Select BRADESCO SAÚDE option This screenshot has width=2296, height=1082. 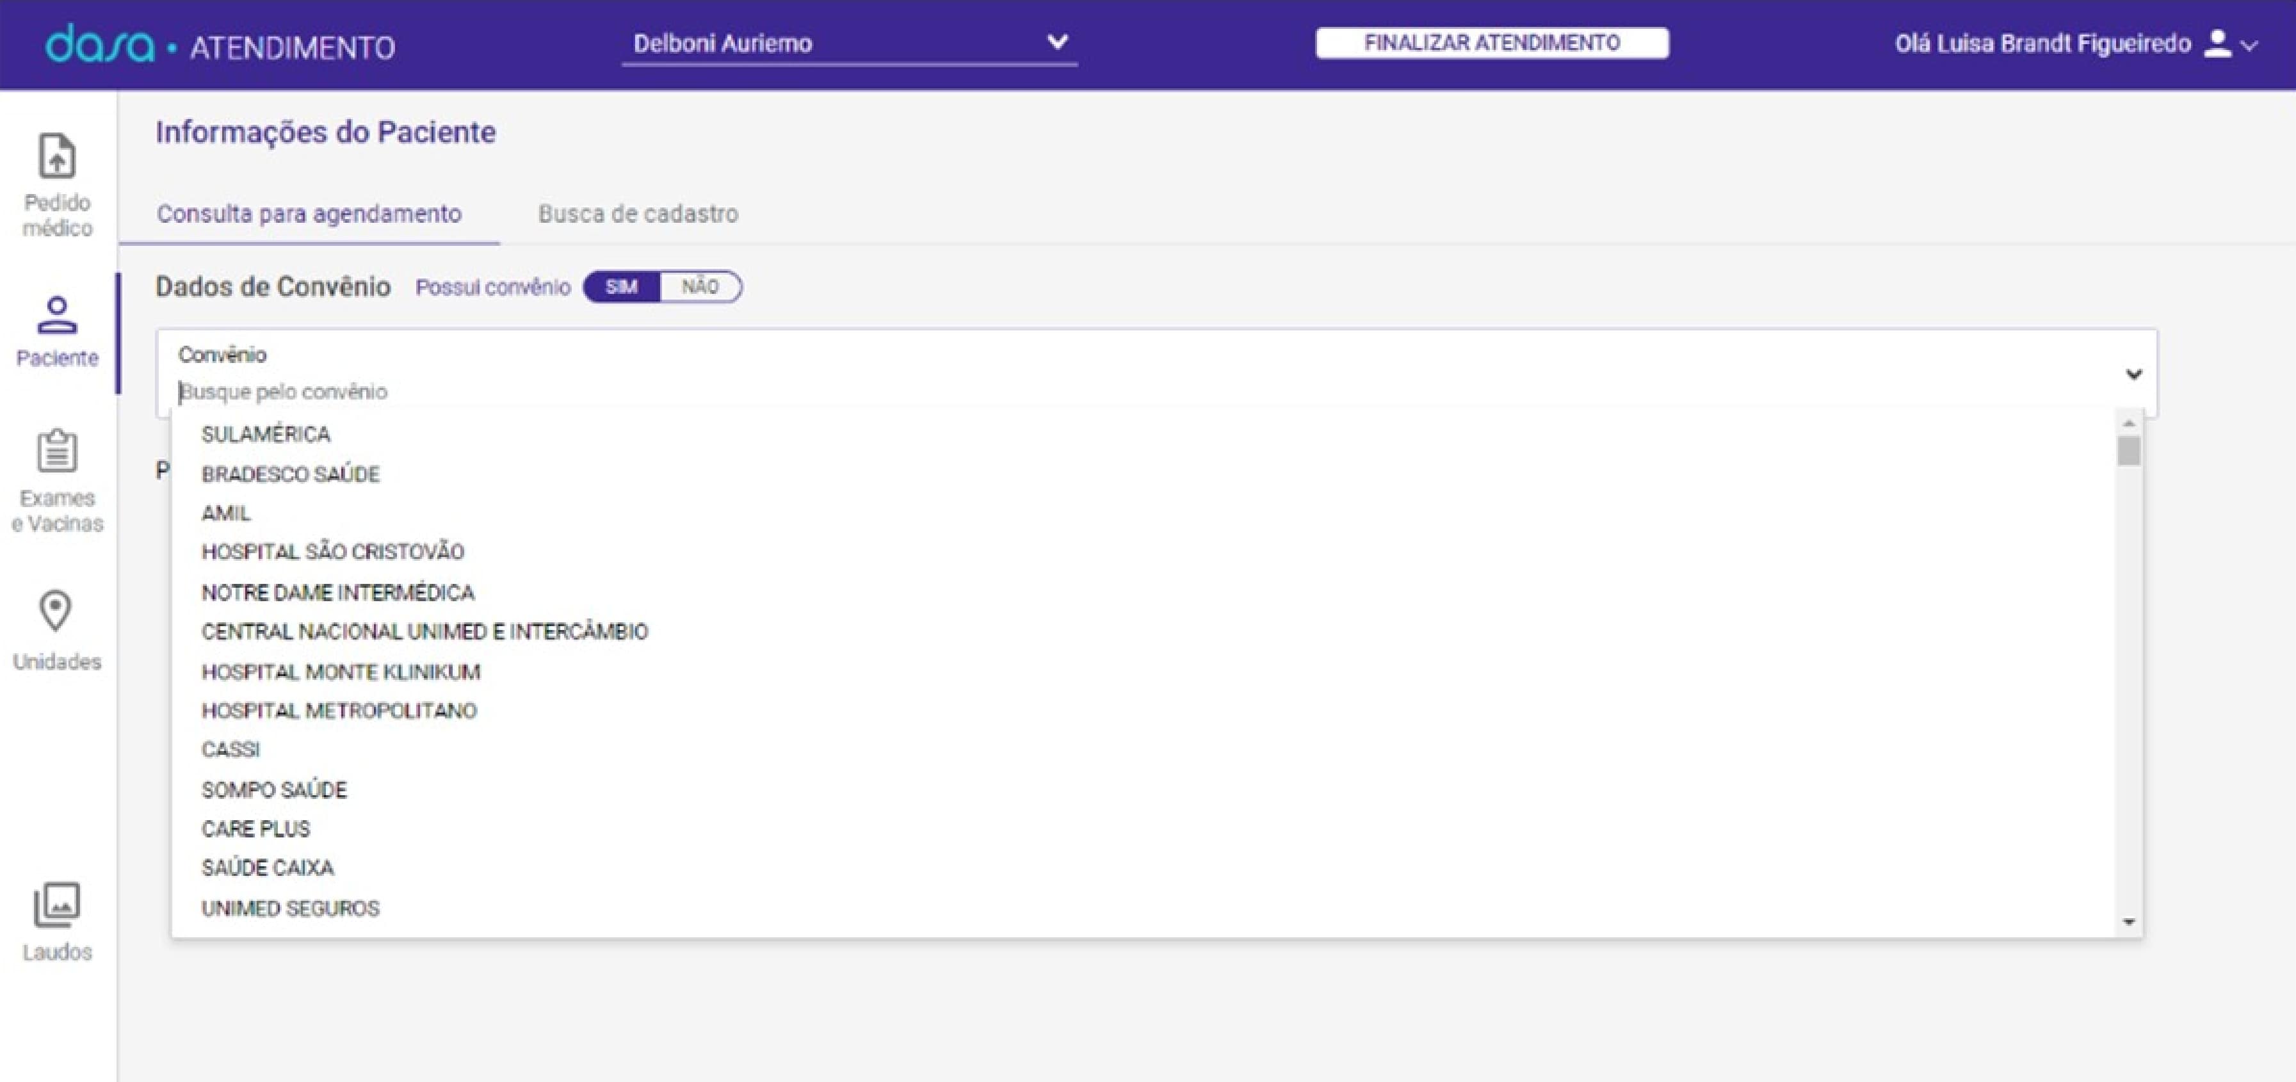[x=1144, y=474]
